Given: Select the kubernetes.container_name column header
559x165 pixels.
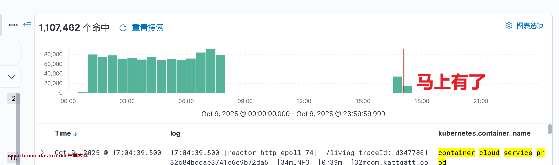Looking at the screenshot, I should (x=484, y=134).
